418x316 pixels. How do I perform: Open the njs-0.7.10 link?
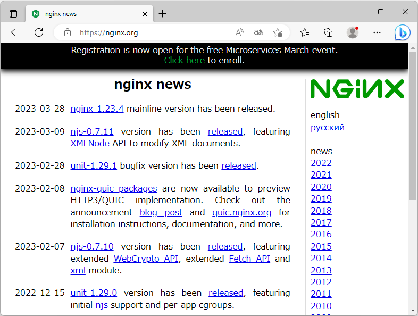click(x=92, y=246)
